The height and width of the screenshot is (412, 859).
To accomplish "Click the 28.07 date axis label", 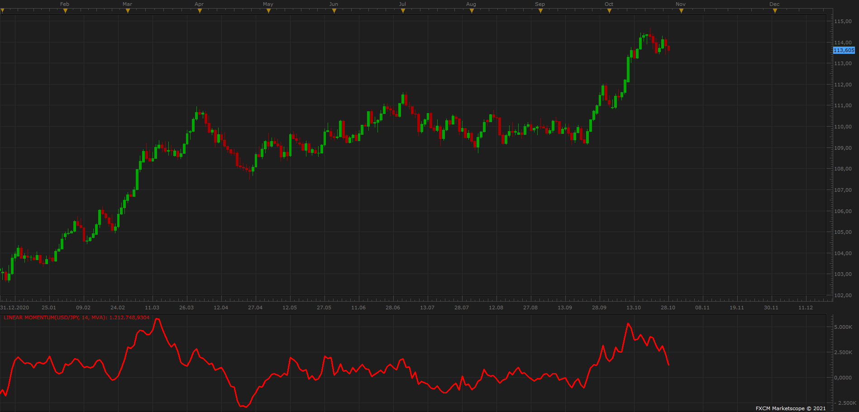I will tap(462, 308).
